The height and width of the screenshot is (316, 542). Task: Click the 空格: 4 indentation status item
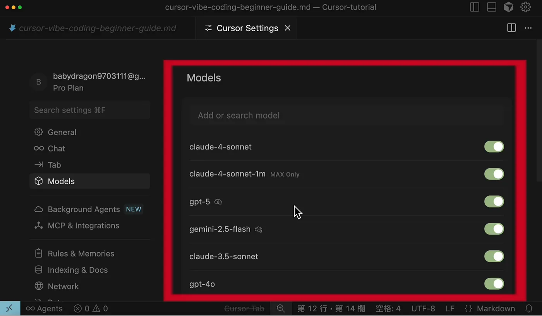pyautogui.click(x=388, y=309)
